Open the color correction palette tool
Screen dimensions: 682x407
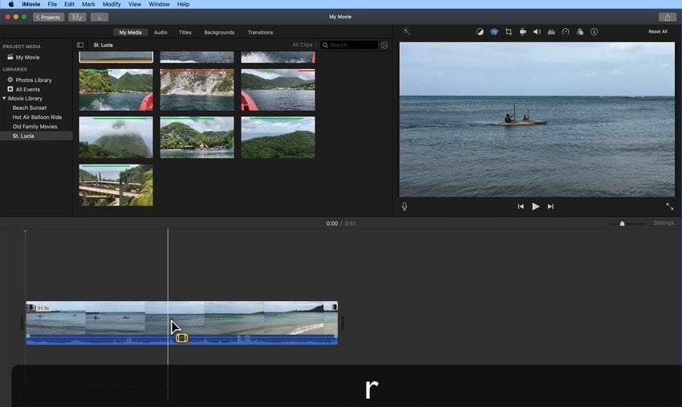(494, 32)
